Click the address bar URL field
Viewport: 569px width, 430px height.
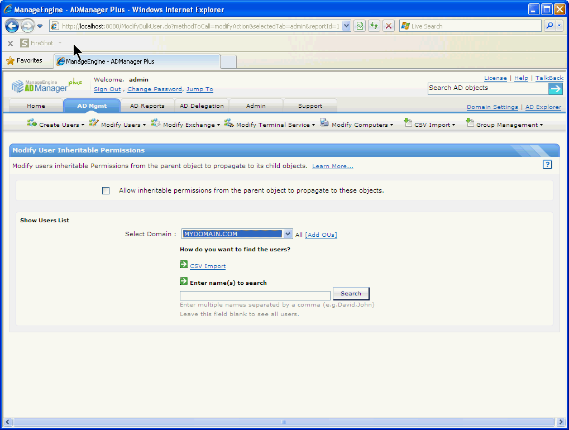tap(200, 26)
